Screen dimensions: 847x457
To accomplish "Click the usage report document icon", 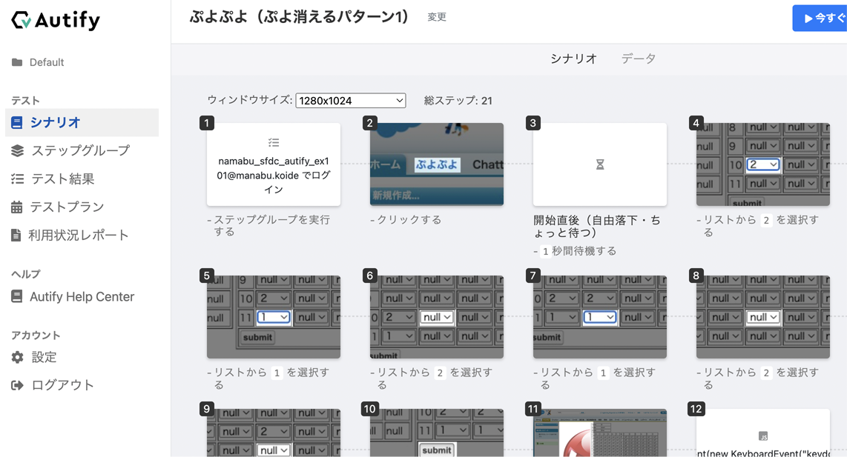I will 16,236.
